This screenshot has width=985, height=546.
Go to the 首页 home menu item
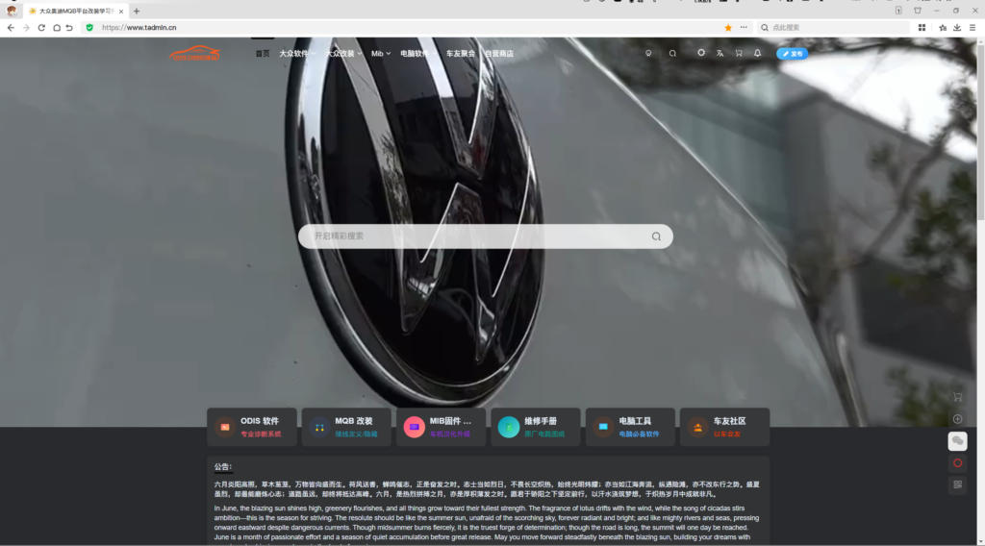pos(263,54)
